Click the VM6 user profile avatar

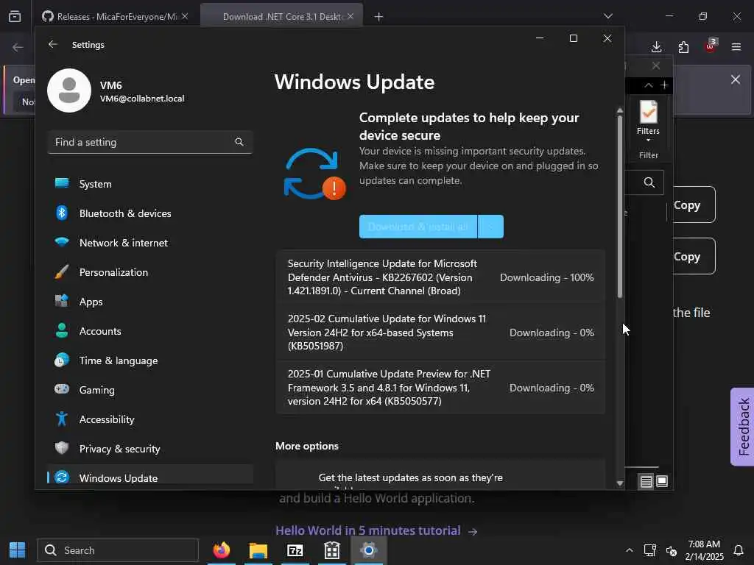[x=69, y=90]
